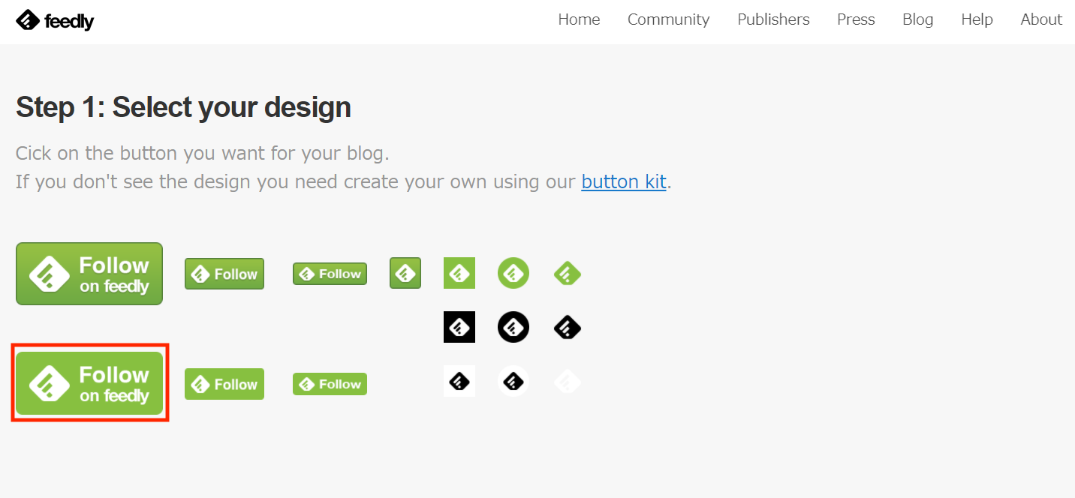Pick the black diamond logo-only icon
The image size is (1075, 498).
568,327
